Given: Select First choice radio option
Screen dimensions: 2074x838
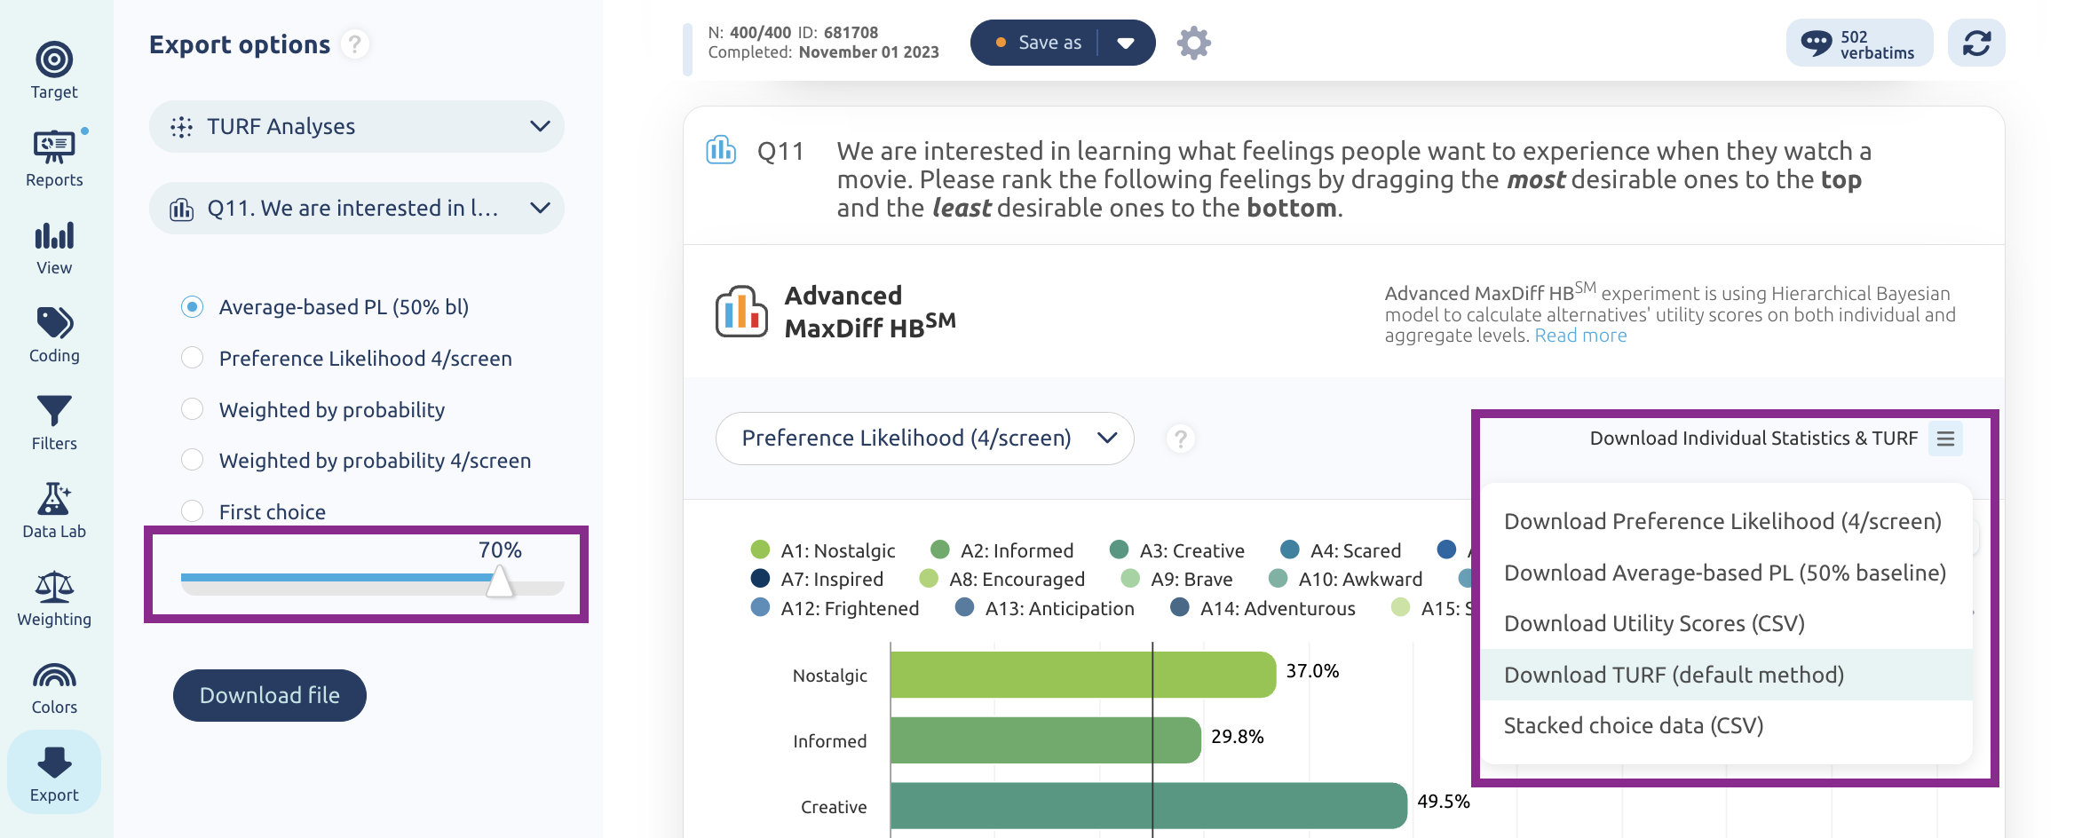Looking at the screenshot, I should click(192, 511).
